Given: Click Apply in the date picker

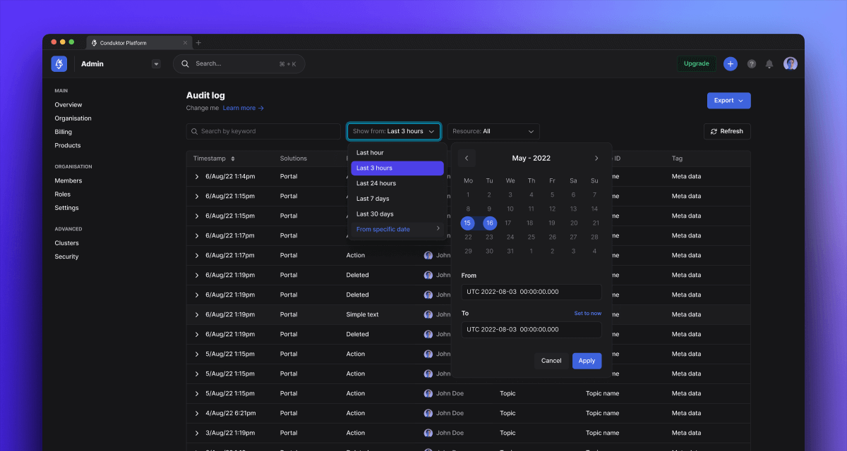Looking at the screenshot, I should click(587, 361).
